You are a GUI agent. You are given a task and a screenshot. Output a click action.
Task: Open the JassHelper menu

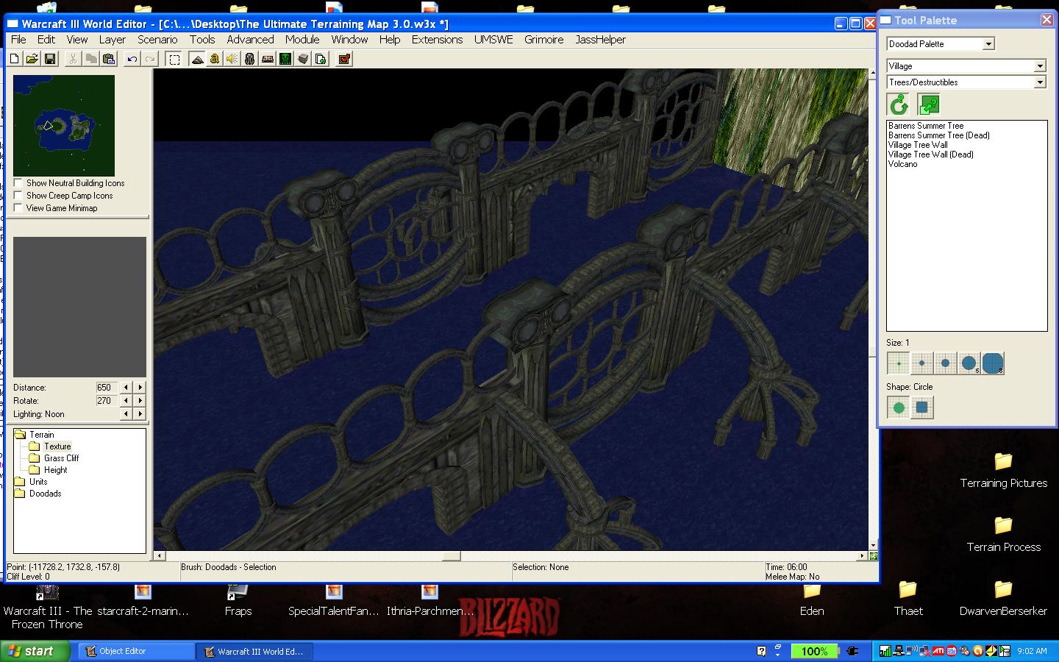tap(601, 40)
